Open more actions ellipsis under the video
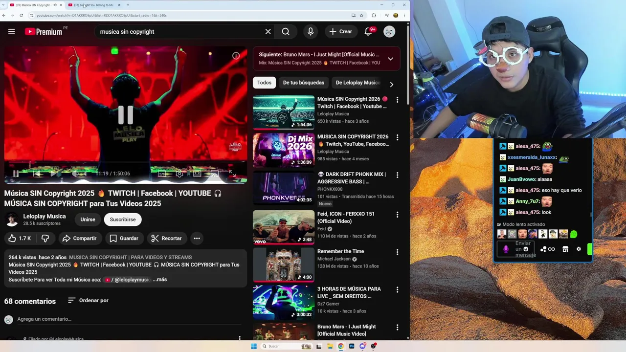This screenshot has width=626, height=352. coord(197,239)
